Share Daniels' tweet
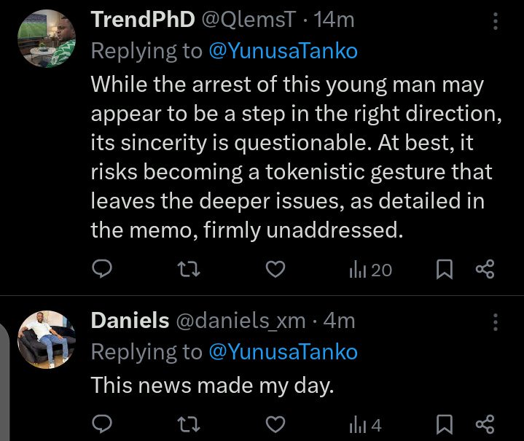Screen dimensions: 524x441 485,424
